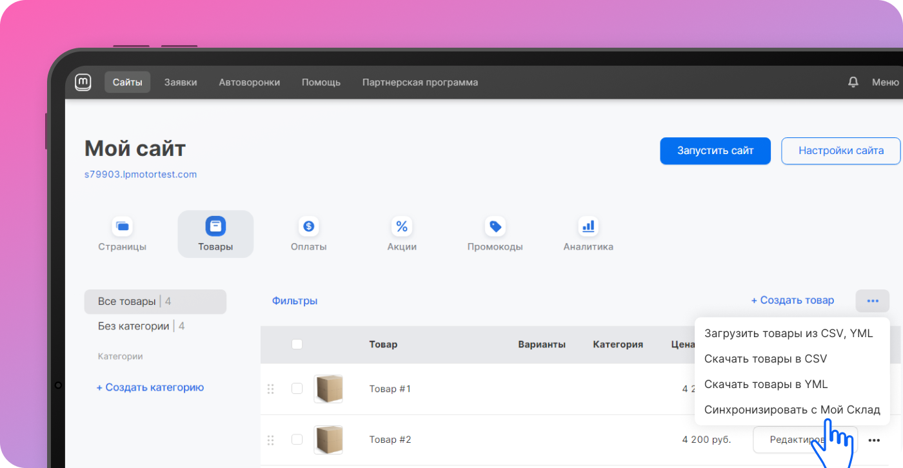Open Партнерская программа in top bar
This screenshot has width=903, height=468.
point(420,83)
